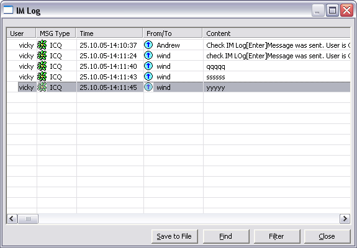Image resolution: width=357 pixels, height=248 pixels.
Task: Open the Filter button
Action: (x=277, y=236)
